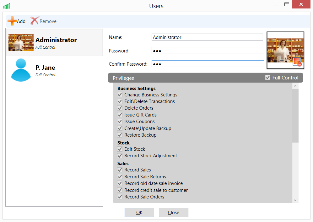The height and width of the screenshot is (222, 313).
Task: Select the Administrator user entry
Action: point(54,42)
